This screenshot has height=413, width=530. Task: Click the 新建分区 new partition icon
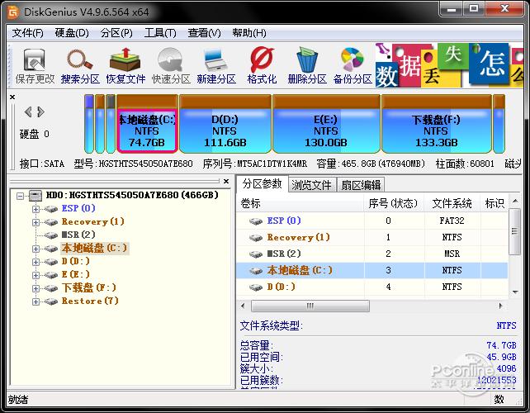click(x=216, y=66)
